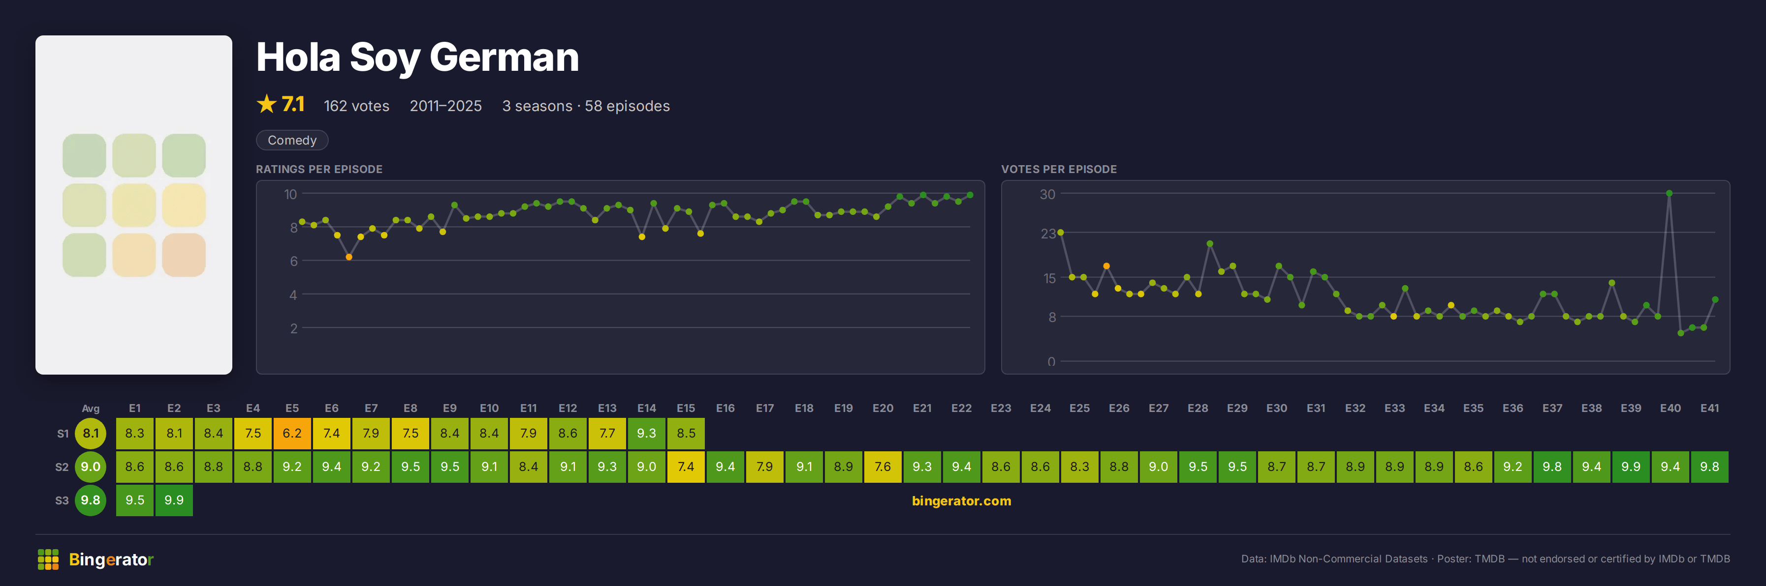Select the E1 column header
1766x586 pixels.
coord(134,408)
